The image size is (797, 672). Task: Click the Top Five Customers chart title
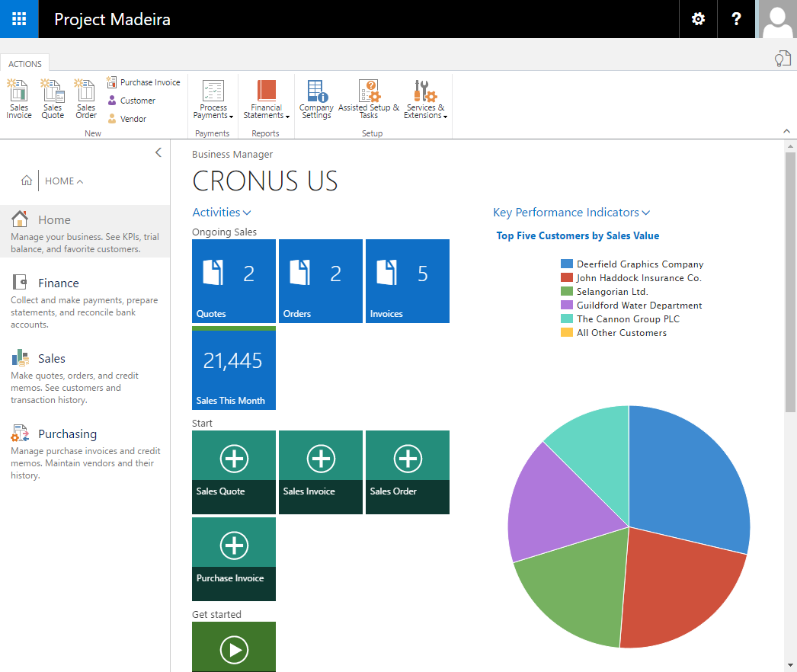coord(578,236)
